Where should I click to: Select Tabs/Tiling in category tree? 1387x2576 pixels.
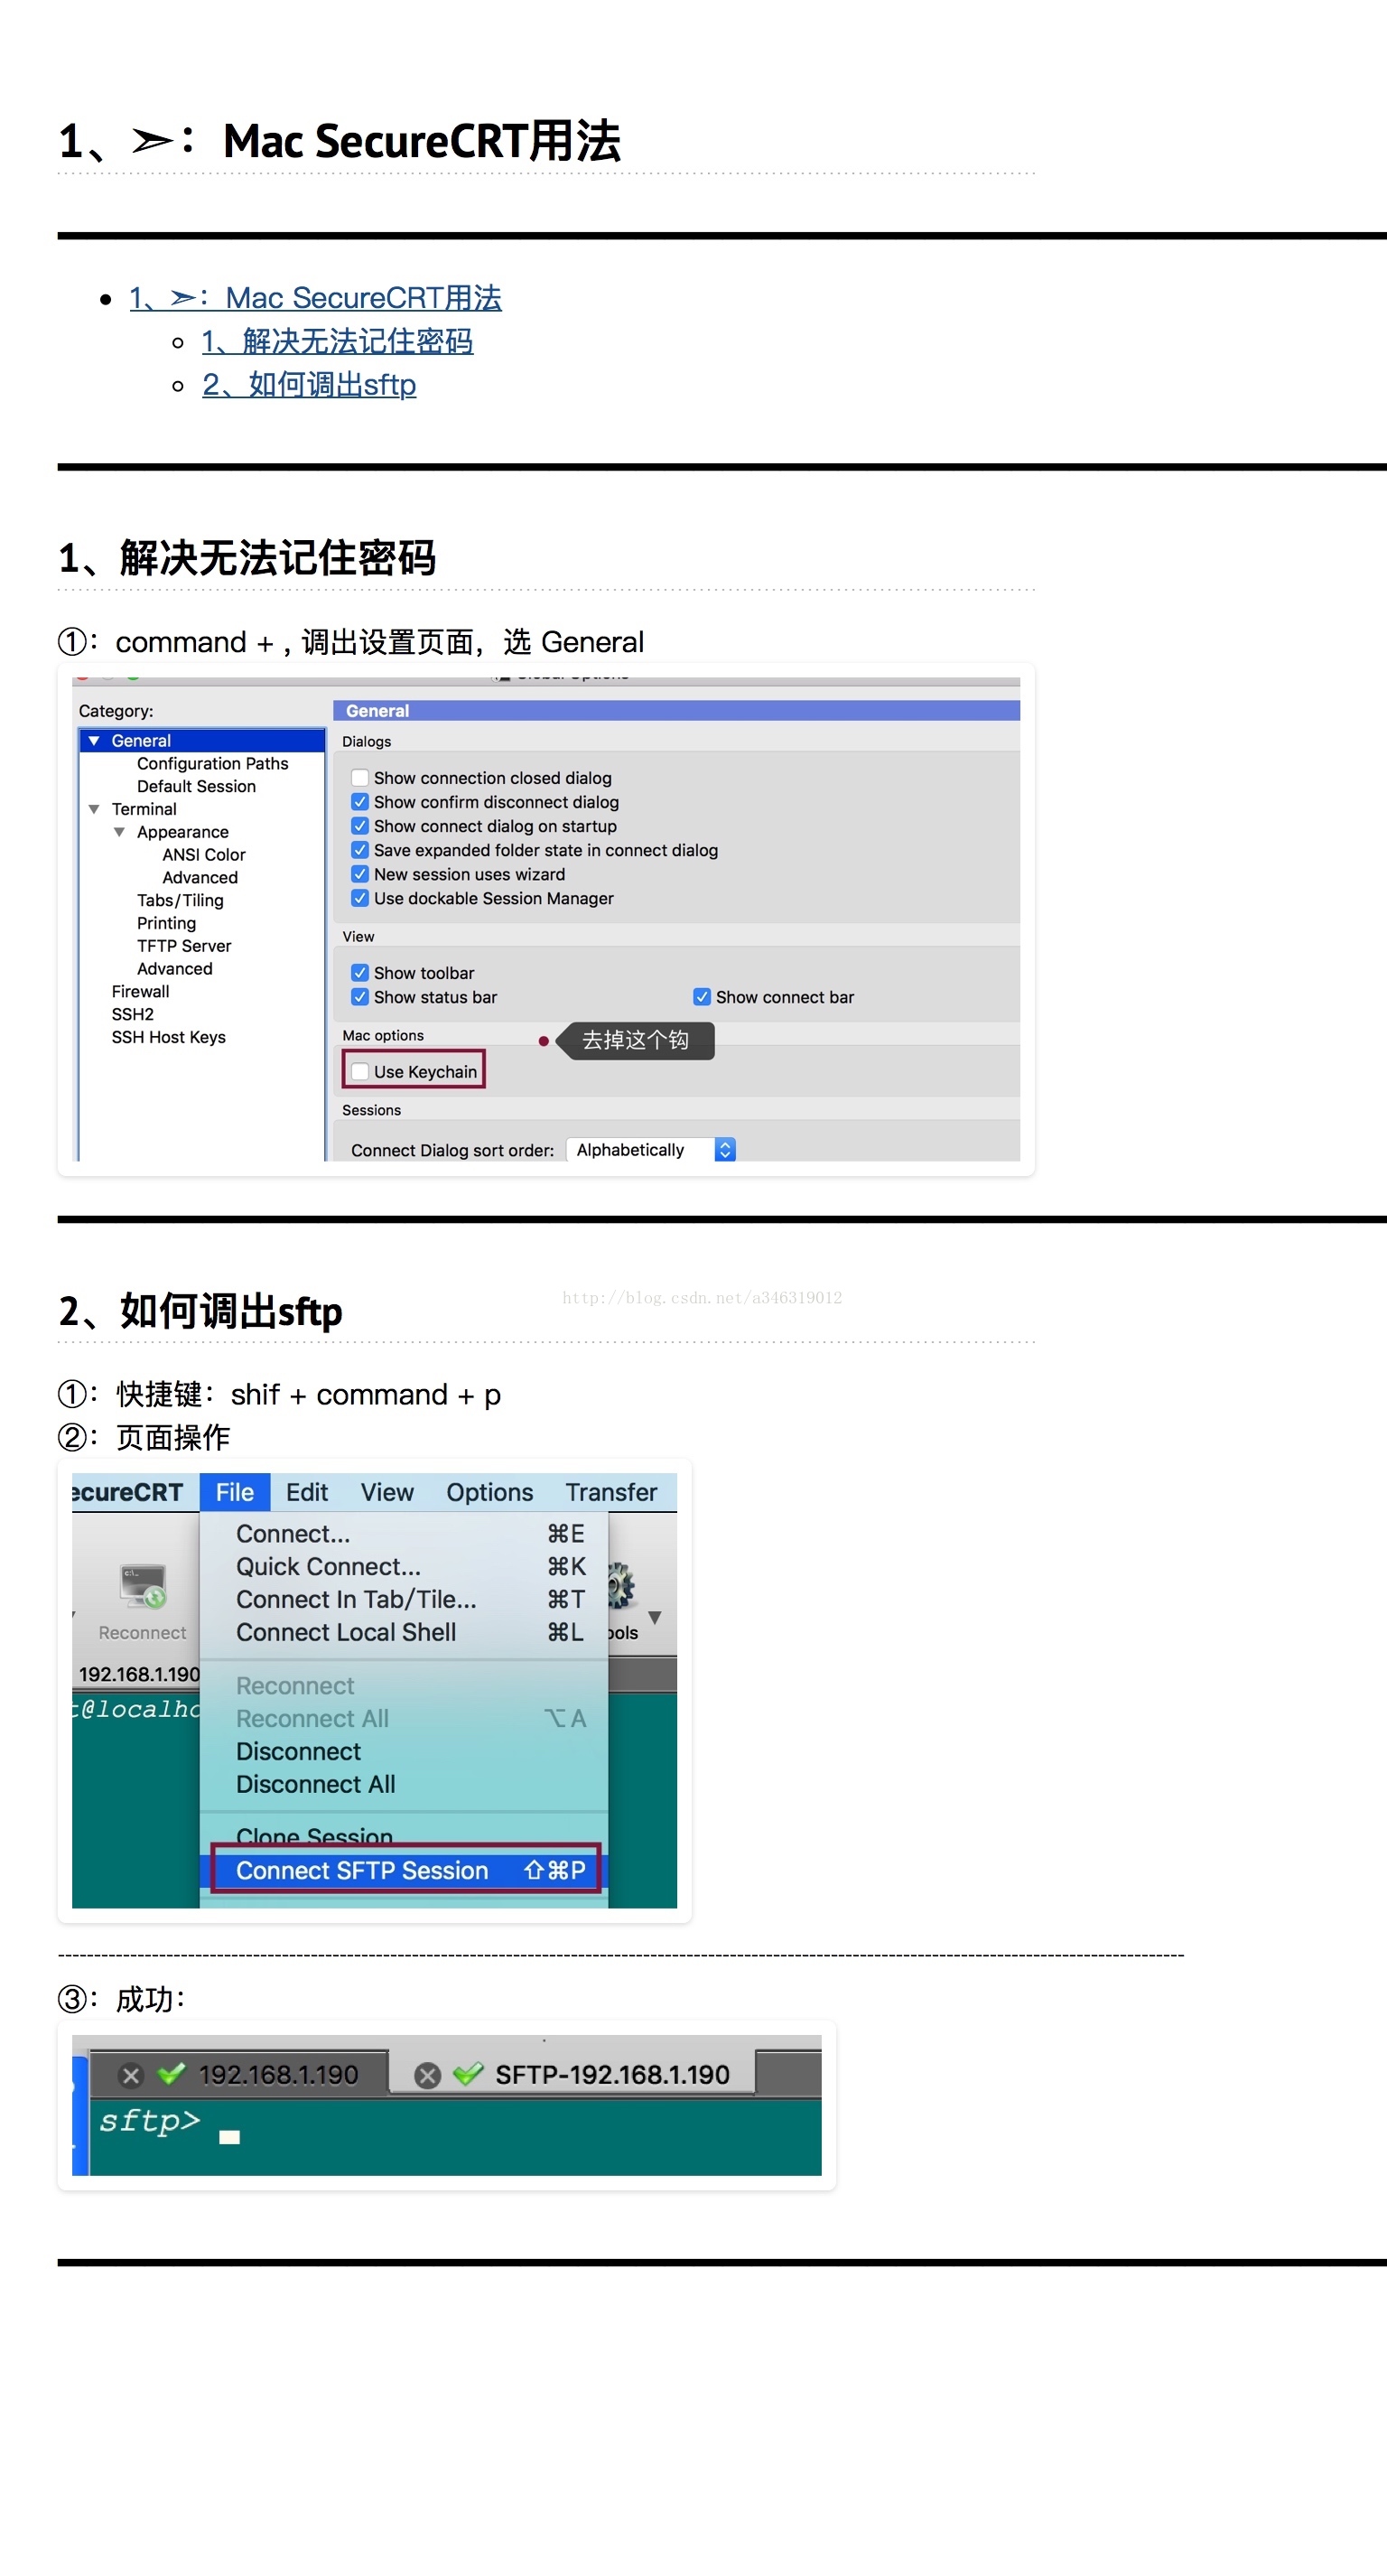[180, 901]
